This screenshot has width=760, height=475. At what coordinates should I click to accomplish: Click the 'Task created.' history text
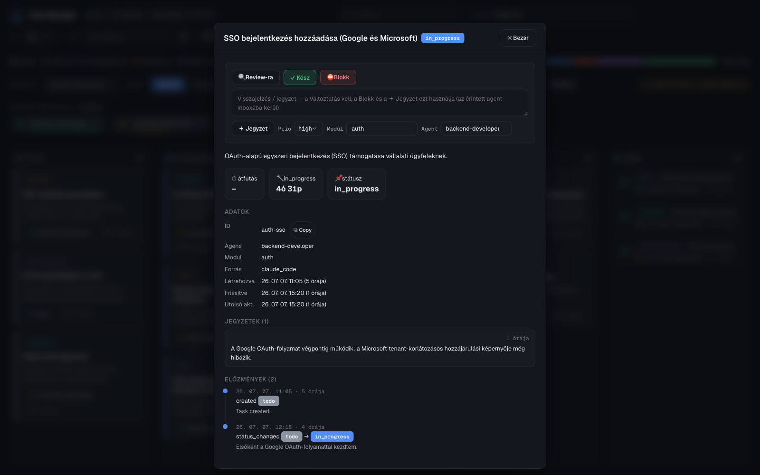click(x=253, y=411)
